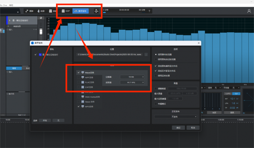254x148 pixels.
Task: Switch loudness meter to LU tab
Action: point(236,94)
